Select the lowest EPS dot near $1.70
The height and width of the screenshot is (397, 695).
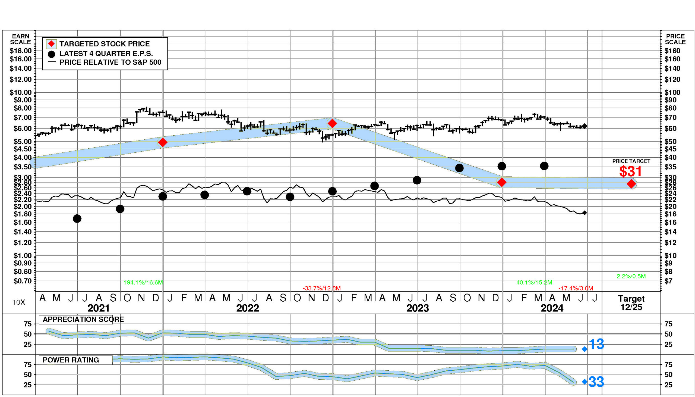tap(77, 219)
